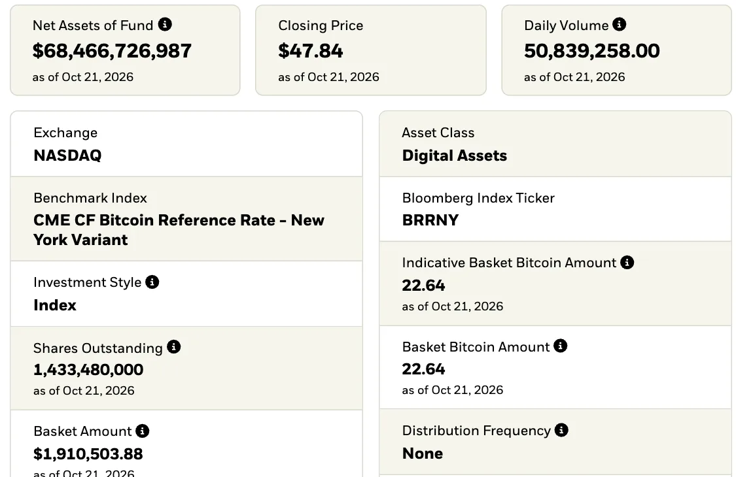Click the Closing Price label

coord(321,25)
